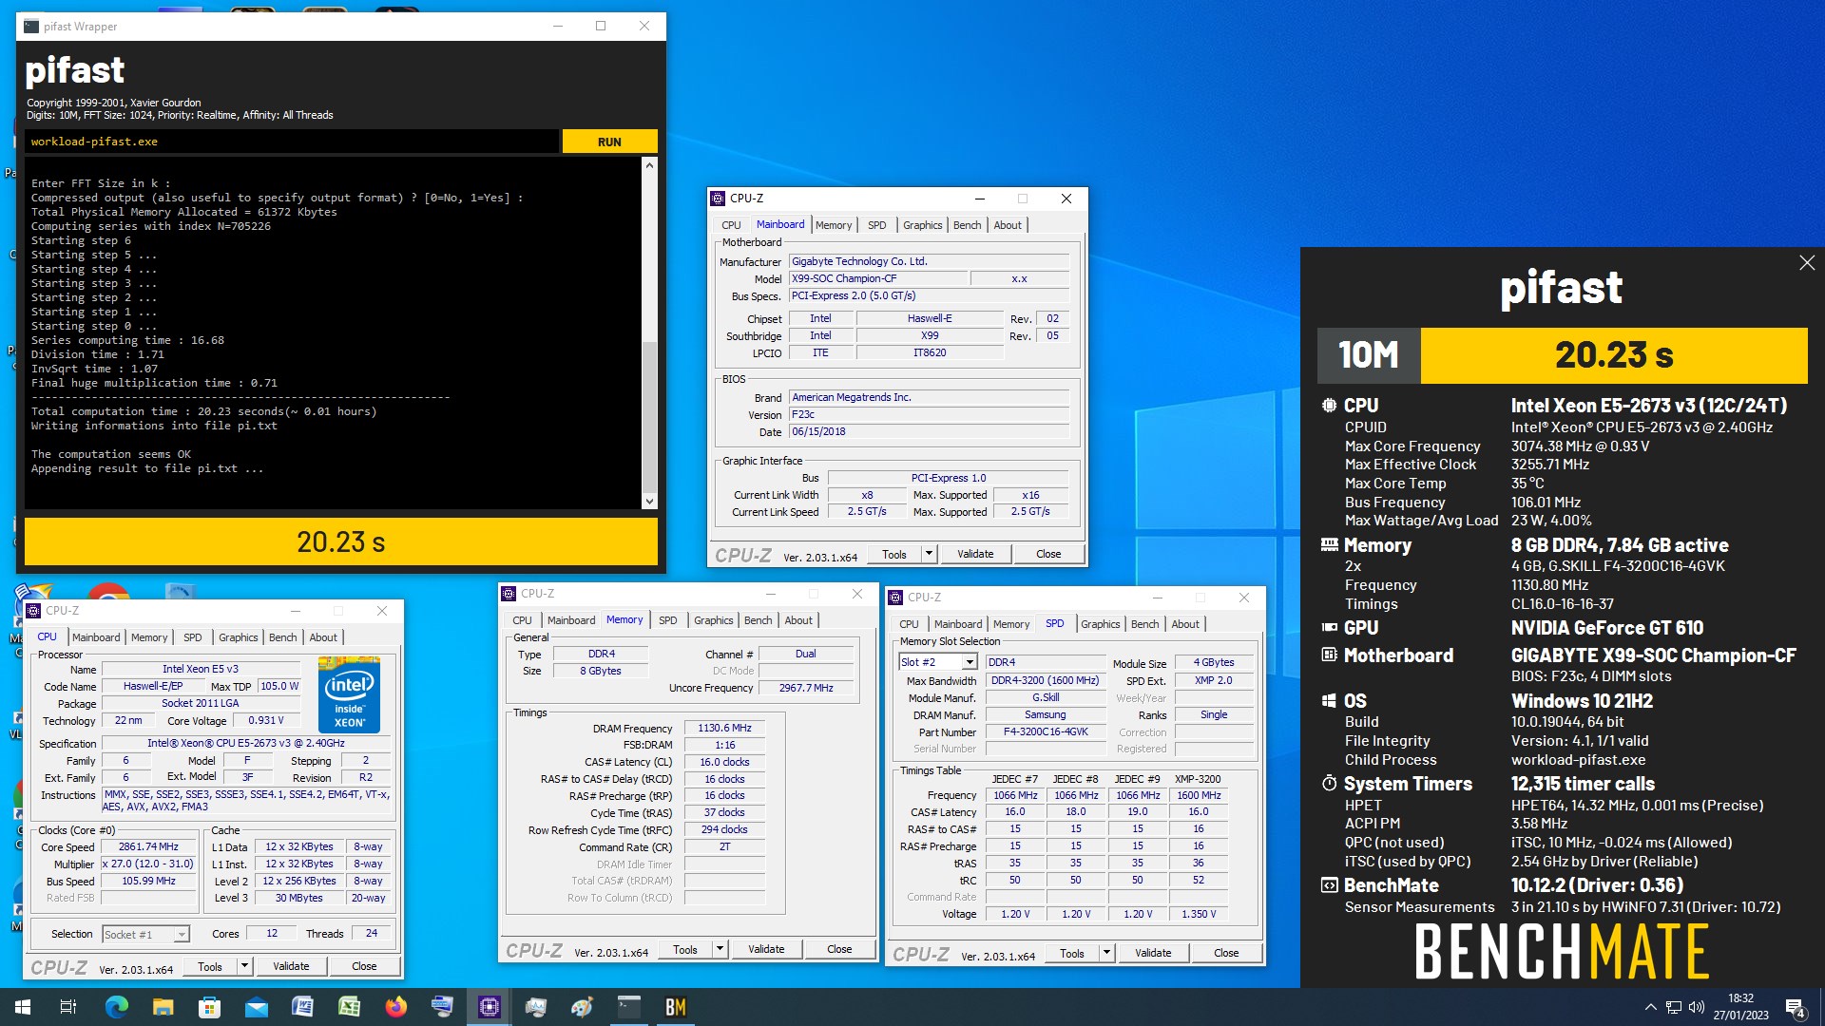
Task: Select the DRAM Frequency value 1130.6 MHz
Action: coord(724,728)
